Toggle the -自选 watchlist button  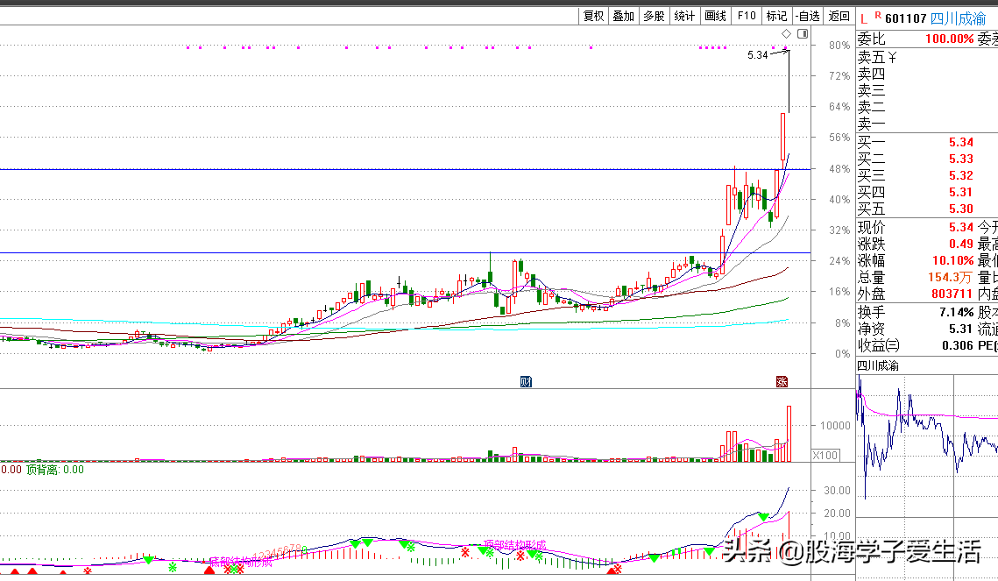tap(808, 16)
